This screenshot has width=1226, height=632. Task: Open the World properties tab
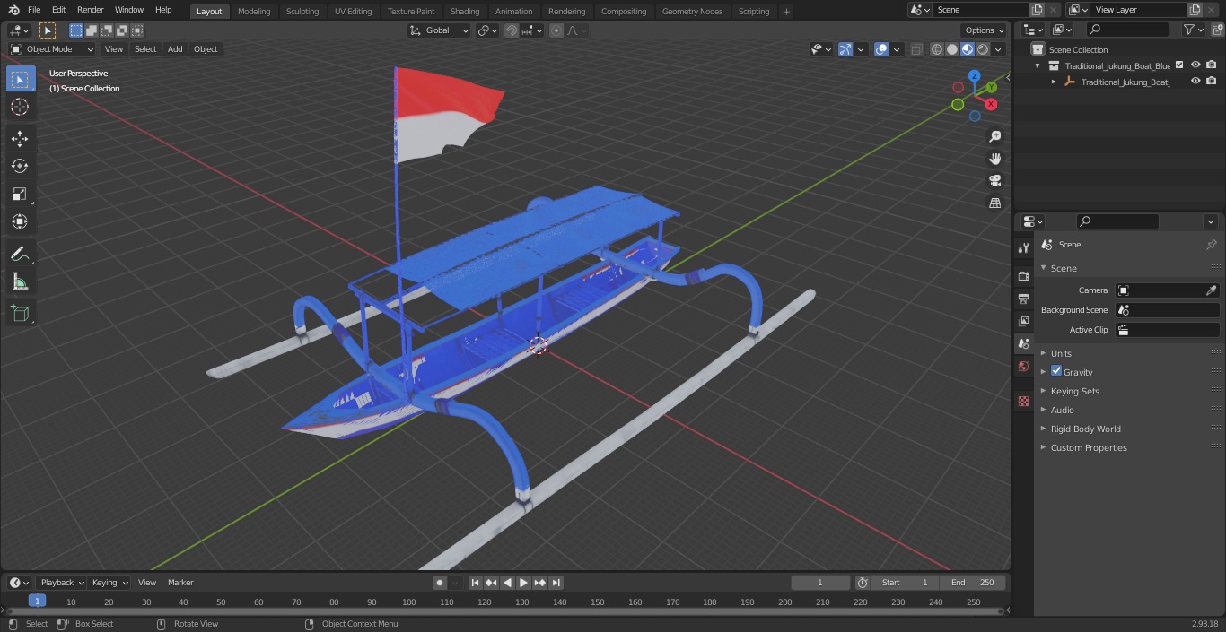coord(1023,366)
